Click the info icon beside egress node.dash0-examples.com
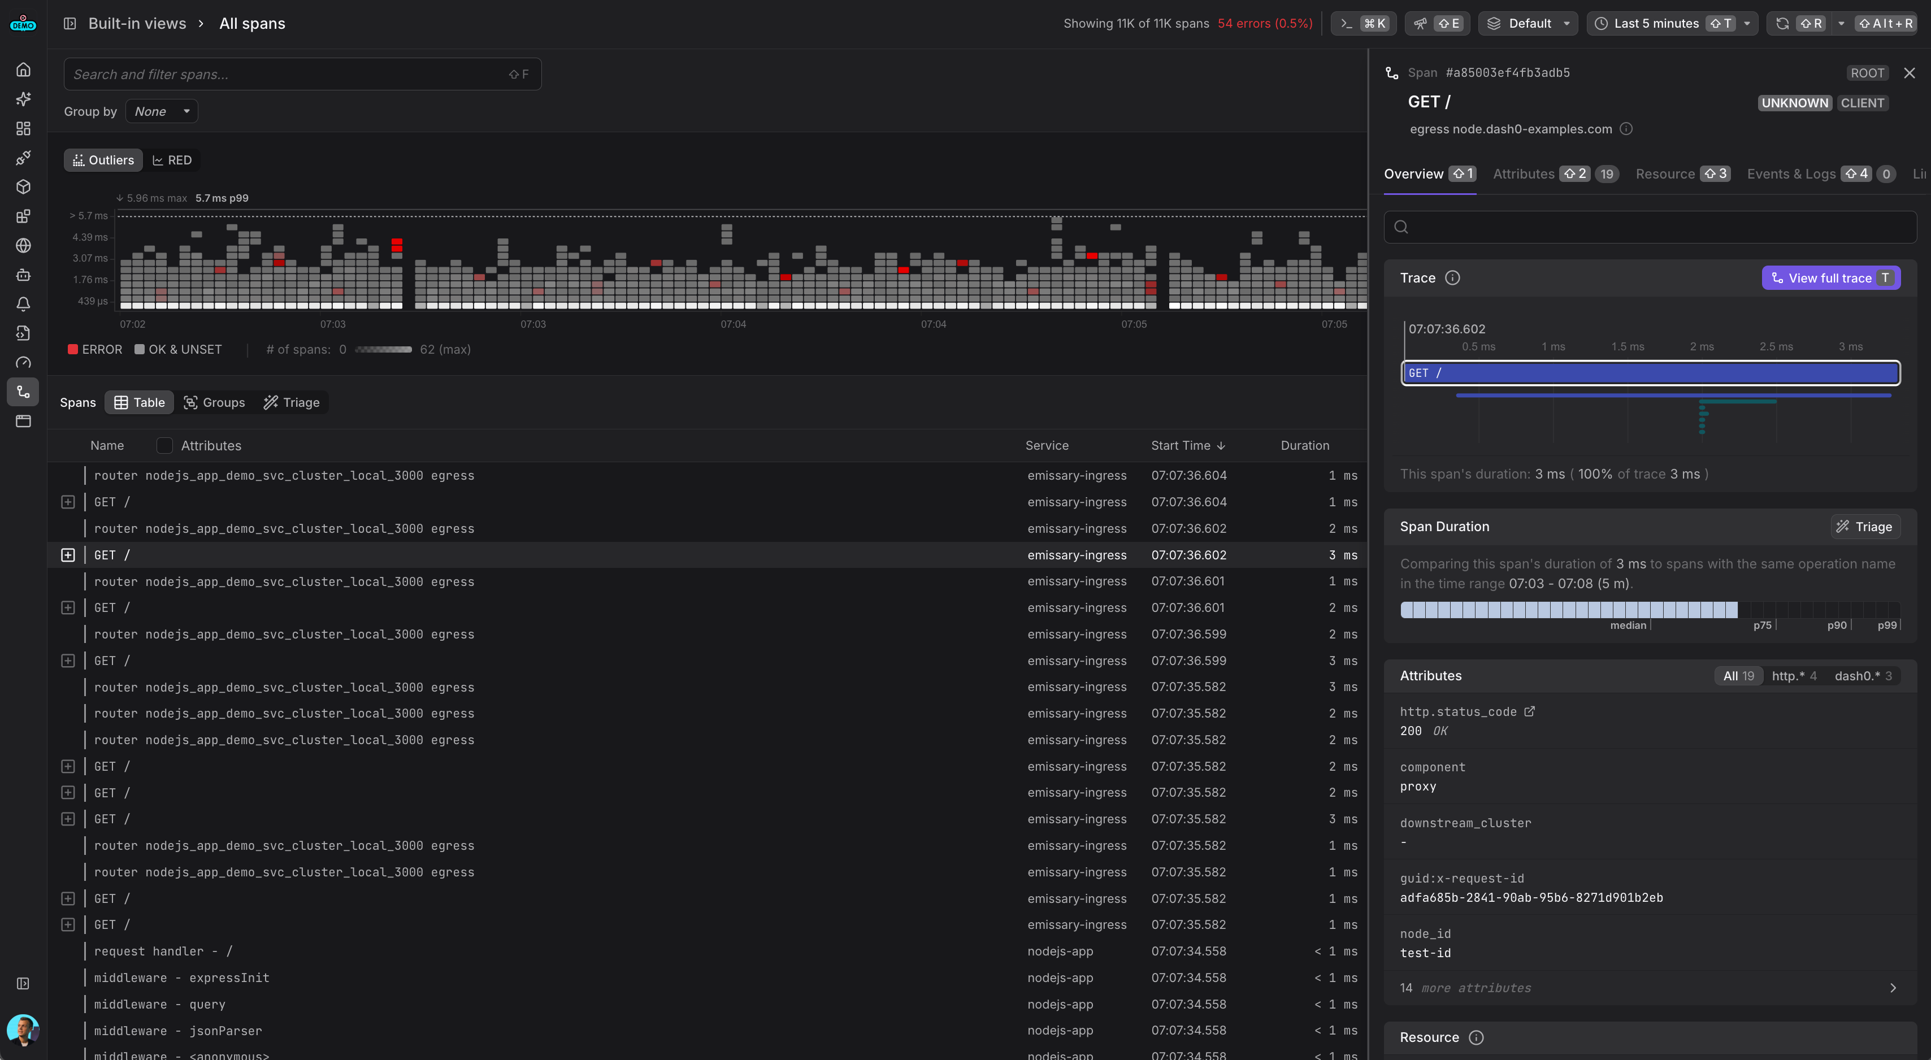Image resolution: width=1931 pixels, height=1060 pixels. [x=1626, y=129]
